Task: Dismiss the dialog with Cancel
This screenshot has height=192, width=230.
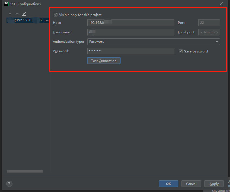Action: [191, 184]
